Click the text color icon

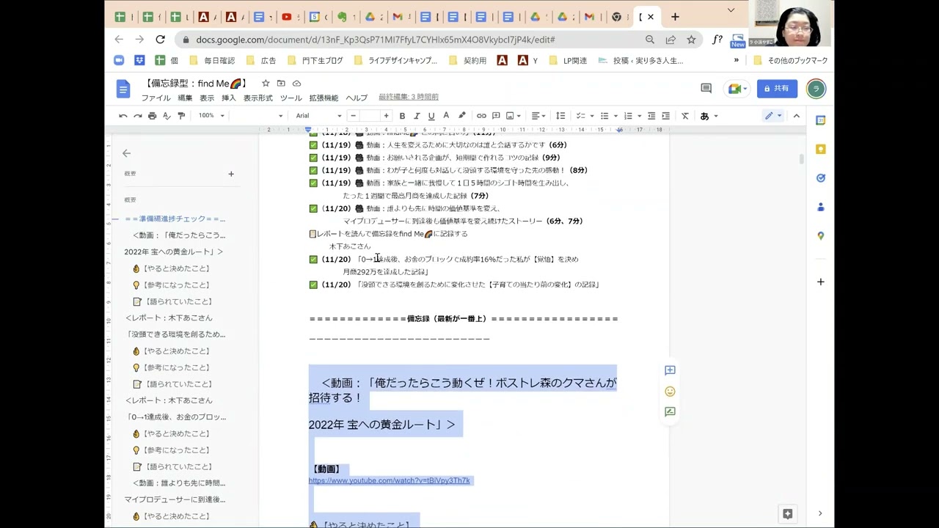(445, 116)
